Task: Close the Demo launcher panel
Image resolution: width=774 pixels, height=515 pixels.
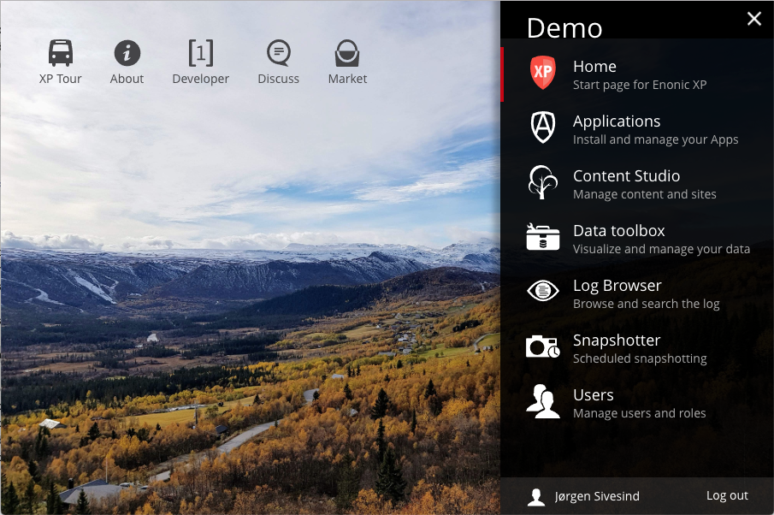Action: (753, 19)
